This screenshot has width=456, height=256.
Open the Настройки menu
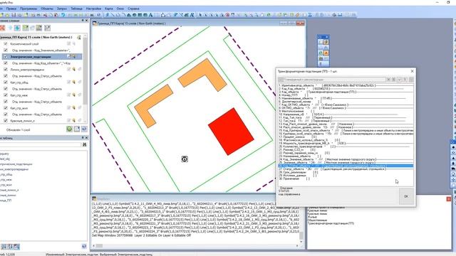click(93, 9)
